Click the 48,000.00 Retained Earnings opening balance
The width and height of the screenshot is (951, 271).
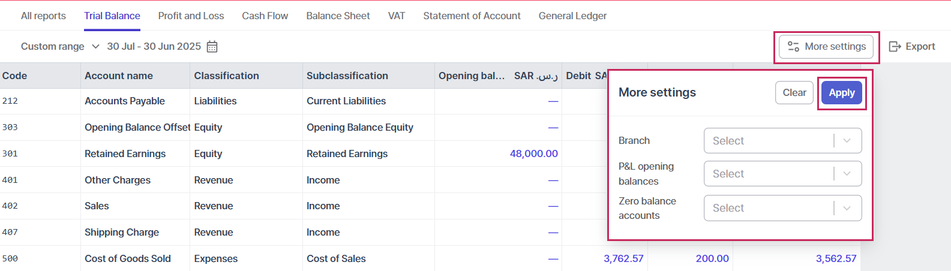pos(533,153)
